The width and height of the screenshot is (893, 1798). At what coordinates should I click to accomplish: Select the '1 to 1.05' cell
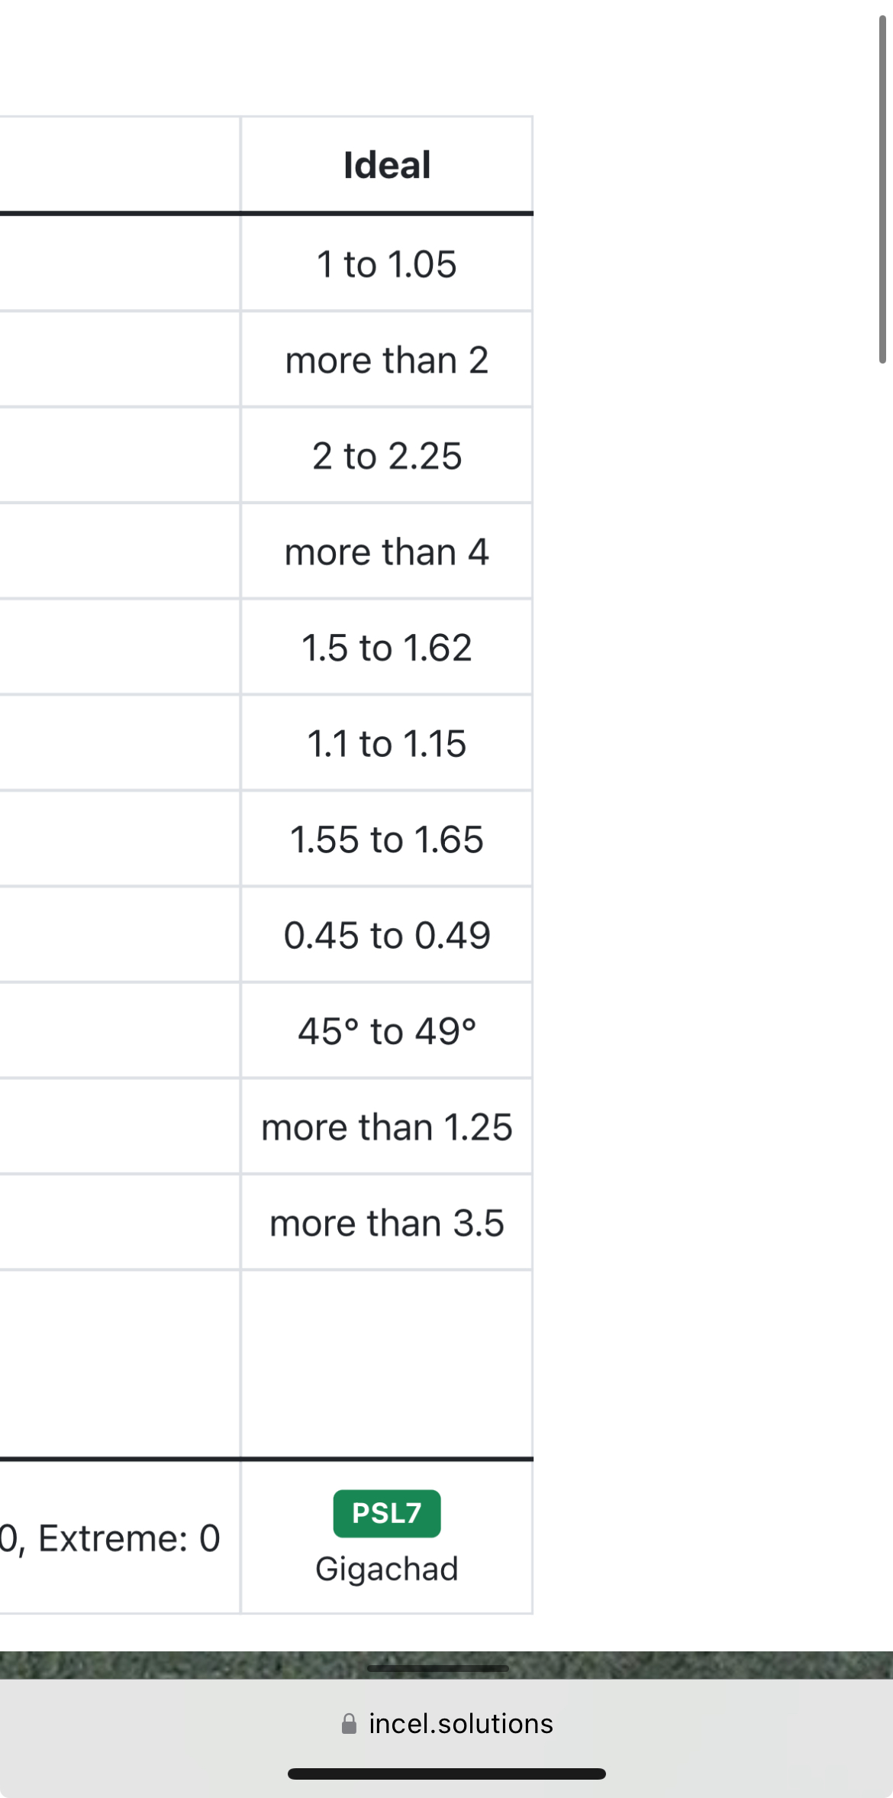point(387,264)
